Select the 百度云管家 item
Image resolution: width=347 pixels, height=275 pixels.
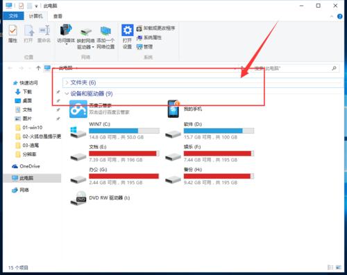[99, 109]
